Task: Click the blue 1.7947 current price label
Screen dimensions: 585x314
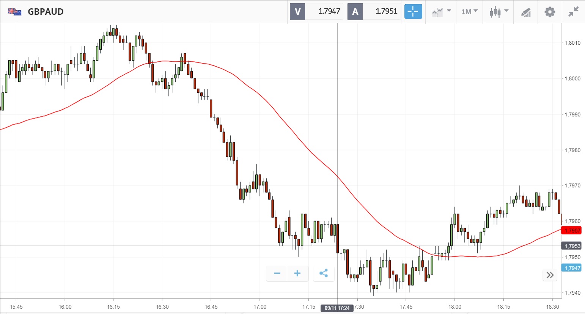Action: (x=572, y=268)
